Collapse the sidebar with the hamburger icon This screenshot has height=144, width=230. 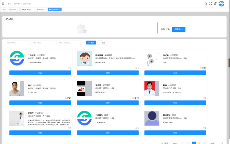pyautogui.click(x=3, y=4)
